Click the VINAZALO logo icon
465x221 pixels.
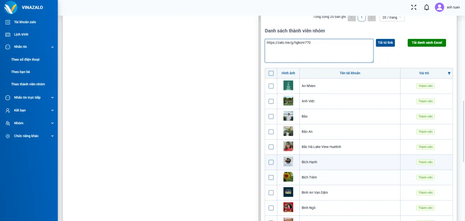click(x=11, y=7)
